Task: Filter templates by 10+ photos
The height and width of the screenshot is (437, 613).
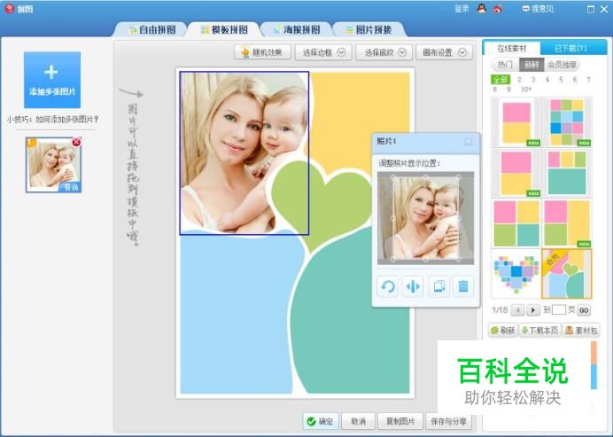Action: tap(526, 90)
